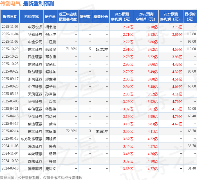This screenshot has width=197, height=180.
Task: Click institution 西南证券
Action: (35, 161)
